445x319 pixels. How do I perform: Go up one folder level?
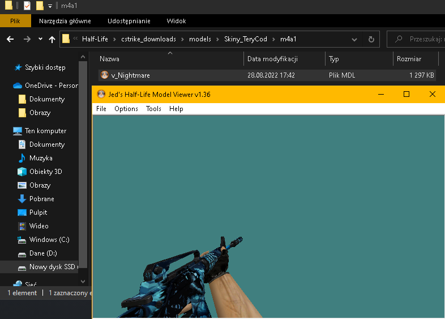click(52, 40)
